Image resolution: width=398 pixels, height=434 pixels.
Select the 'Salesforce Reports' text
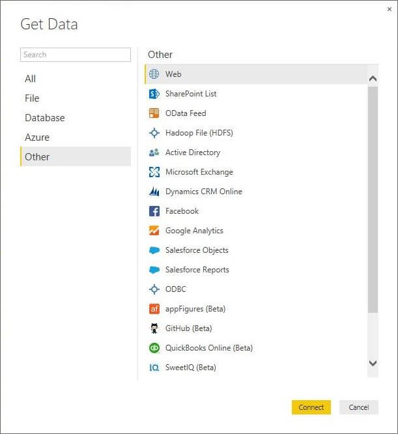click(x=197, y=270)
